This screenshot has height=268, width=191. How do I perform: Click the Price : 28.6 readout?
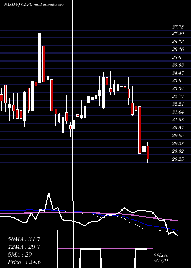point(24,262)
